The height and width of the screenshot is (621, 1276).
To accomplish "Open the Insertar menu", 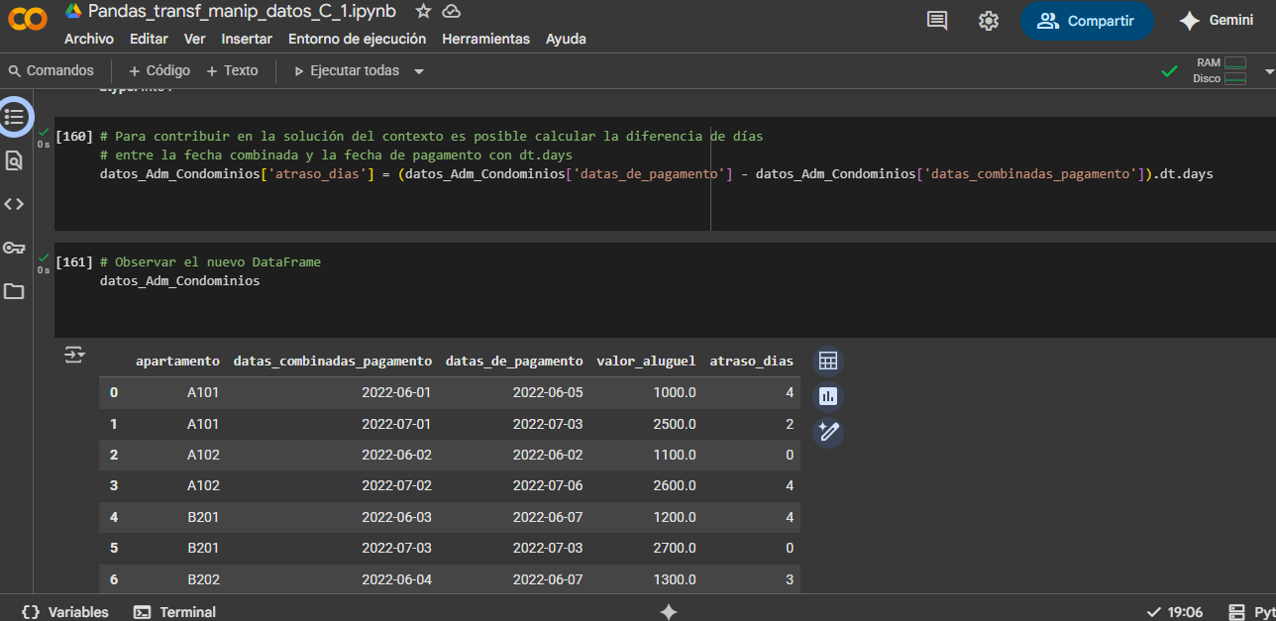I will [247, 39].
